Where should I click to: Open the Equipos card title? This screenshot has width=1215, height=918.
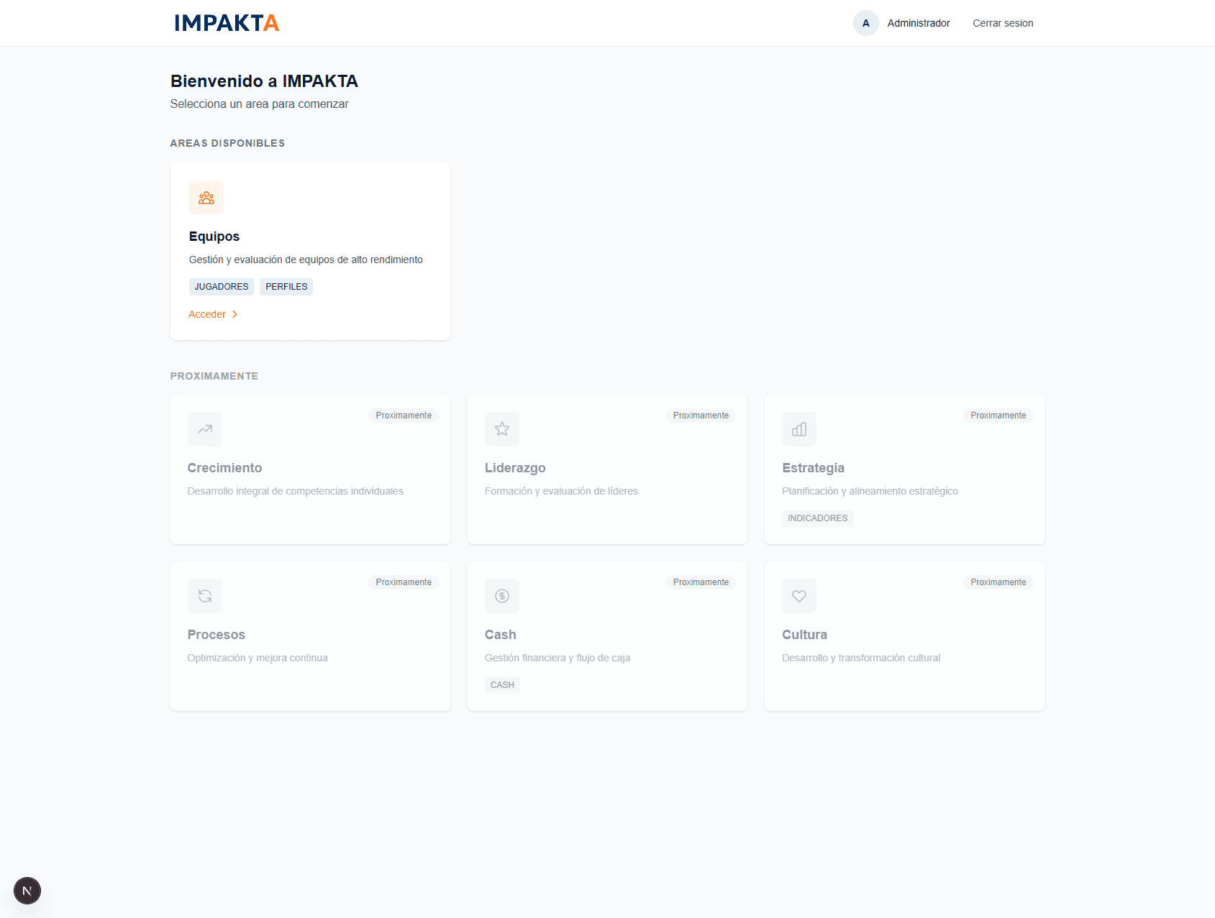tap(214, 237)
